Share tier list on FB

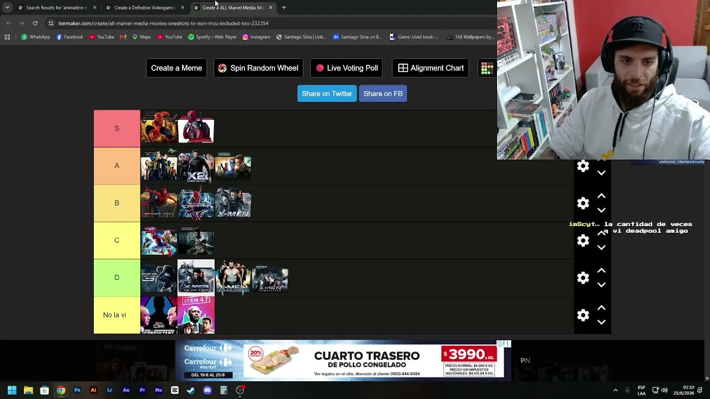[383, 94]
